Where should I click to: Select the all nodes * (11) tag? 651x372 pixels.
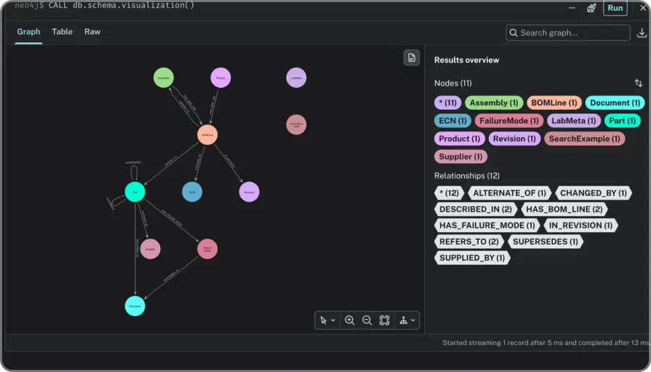(448, 103)
